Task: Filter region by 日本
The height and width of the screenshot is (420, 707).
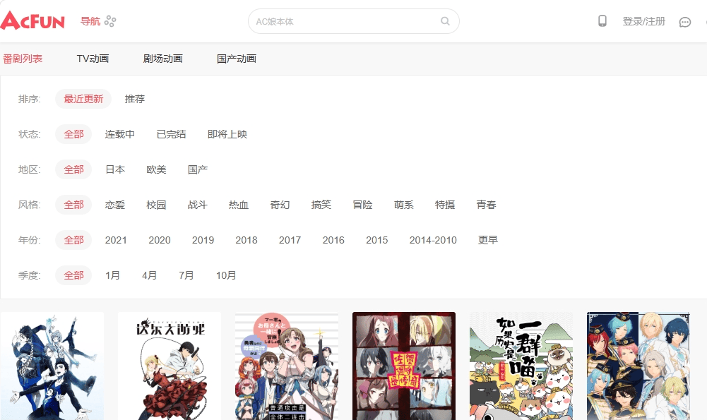Action: [115, 169]
